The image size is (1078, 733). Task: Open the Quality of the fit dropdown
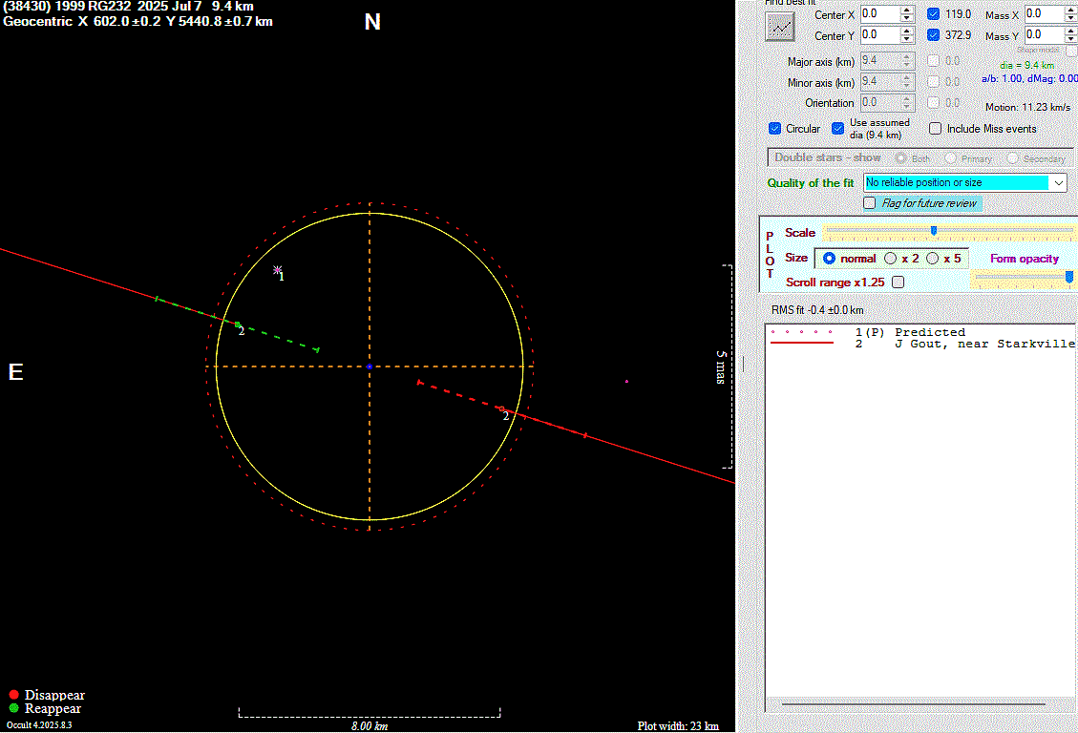[x=1057, y=182]
